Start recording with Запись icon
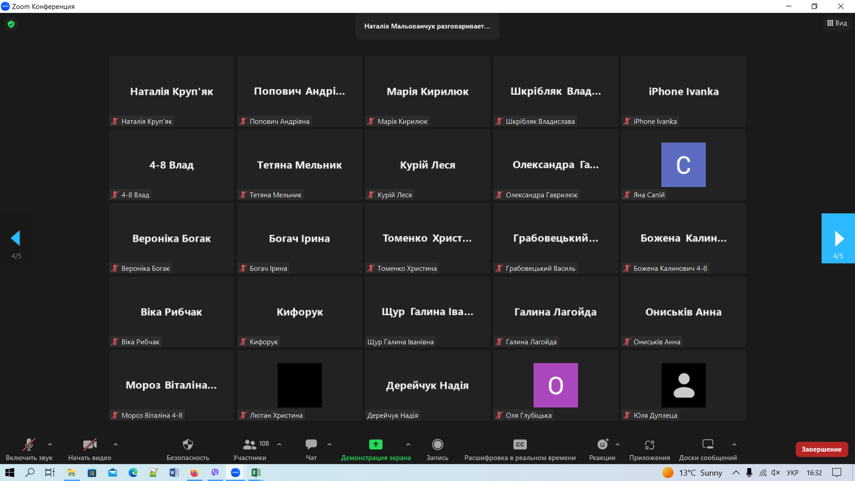855x481 pixels. tap(437, 445)
